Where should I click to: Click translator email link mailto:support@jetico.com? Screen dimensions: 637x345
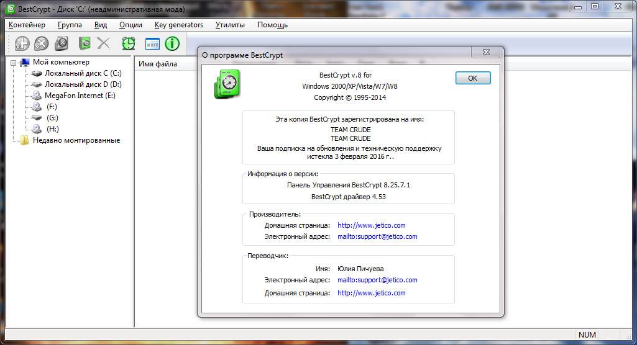377,280
